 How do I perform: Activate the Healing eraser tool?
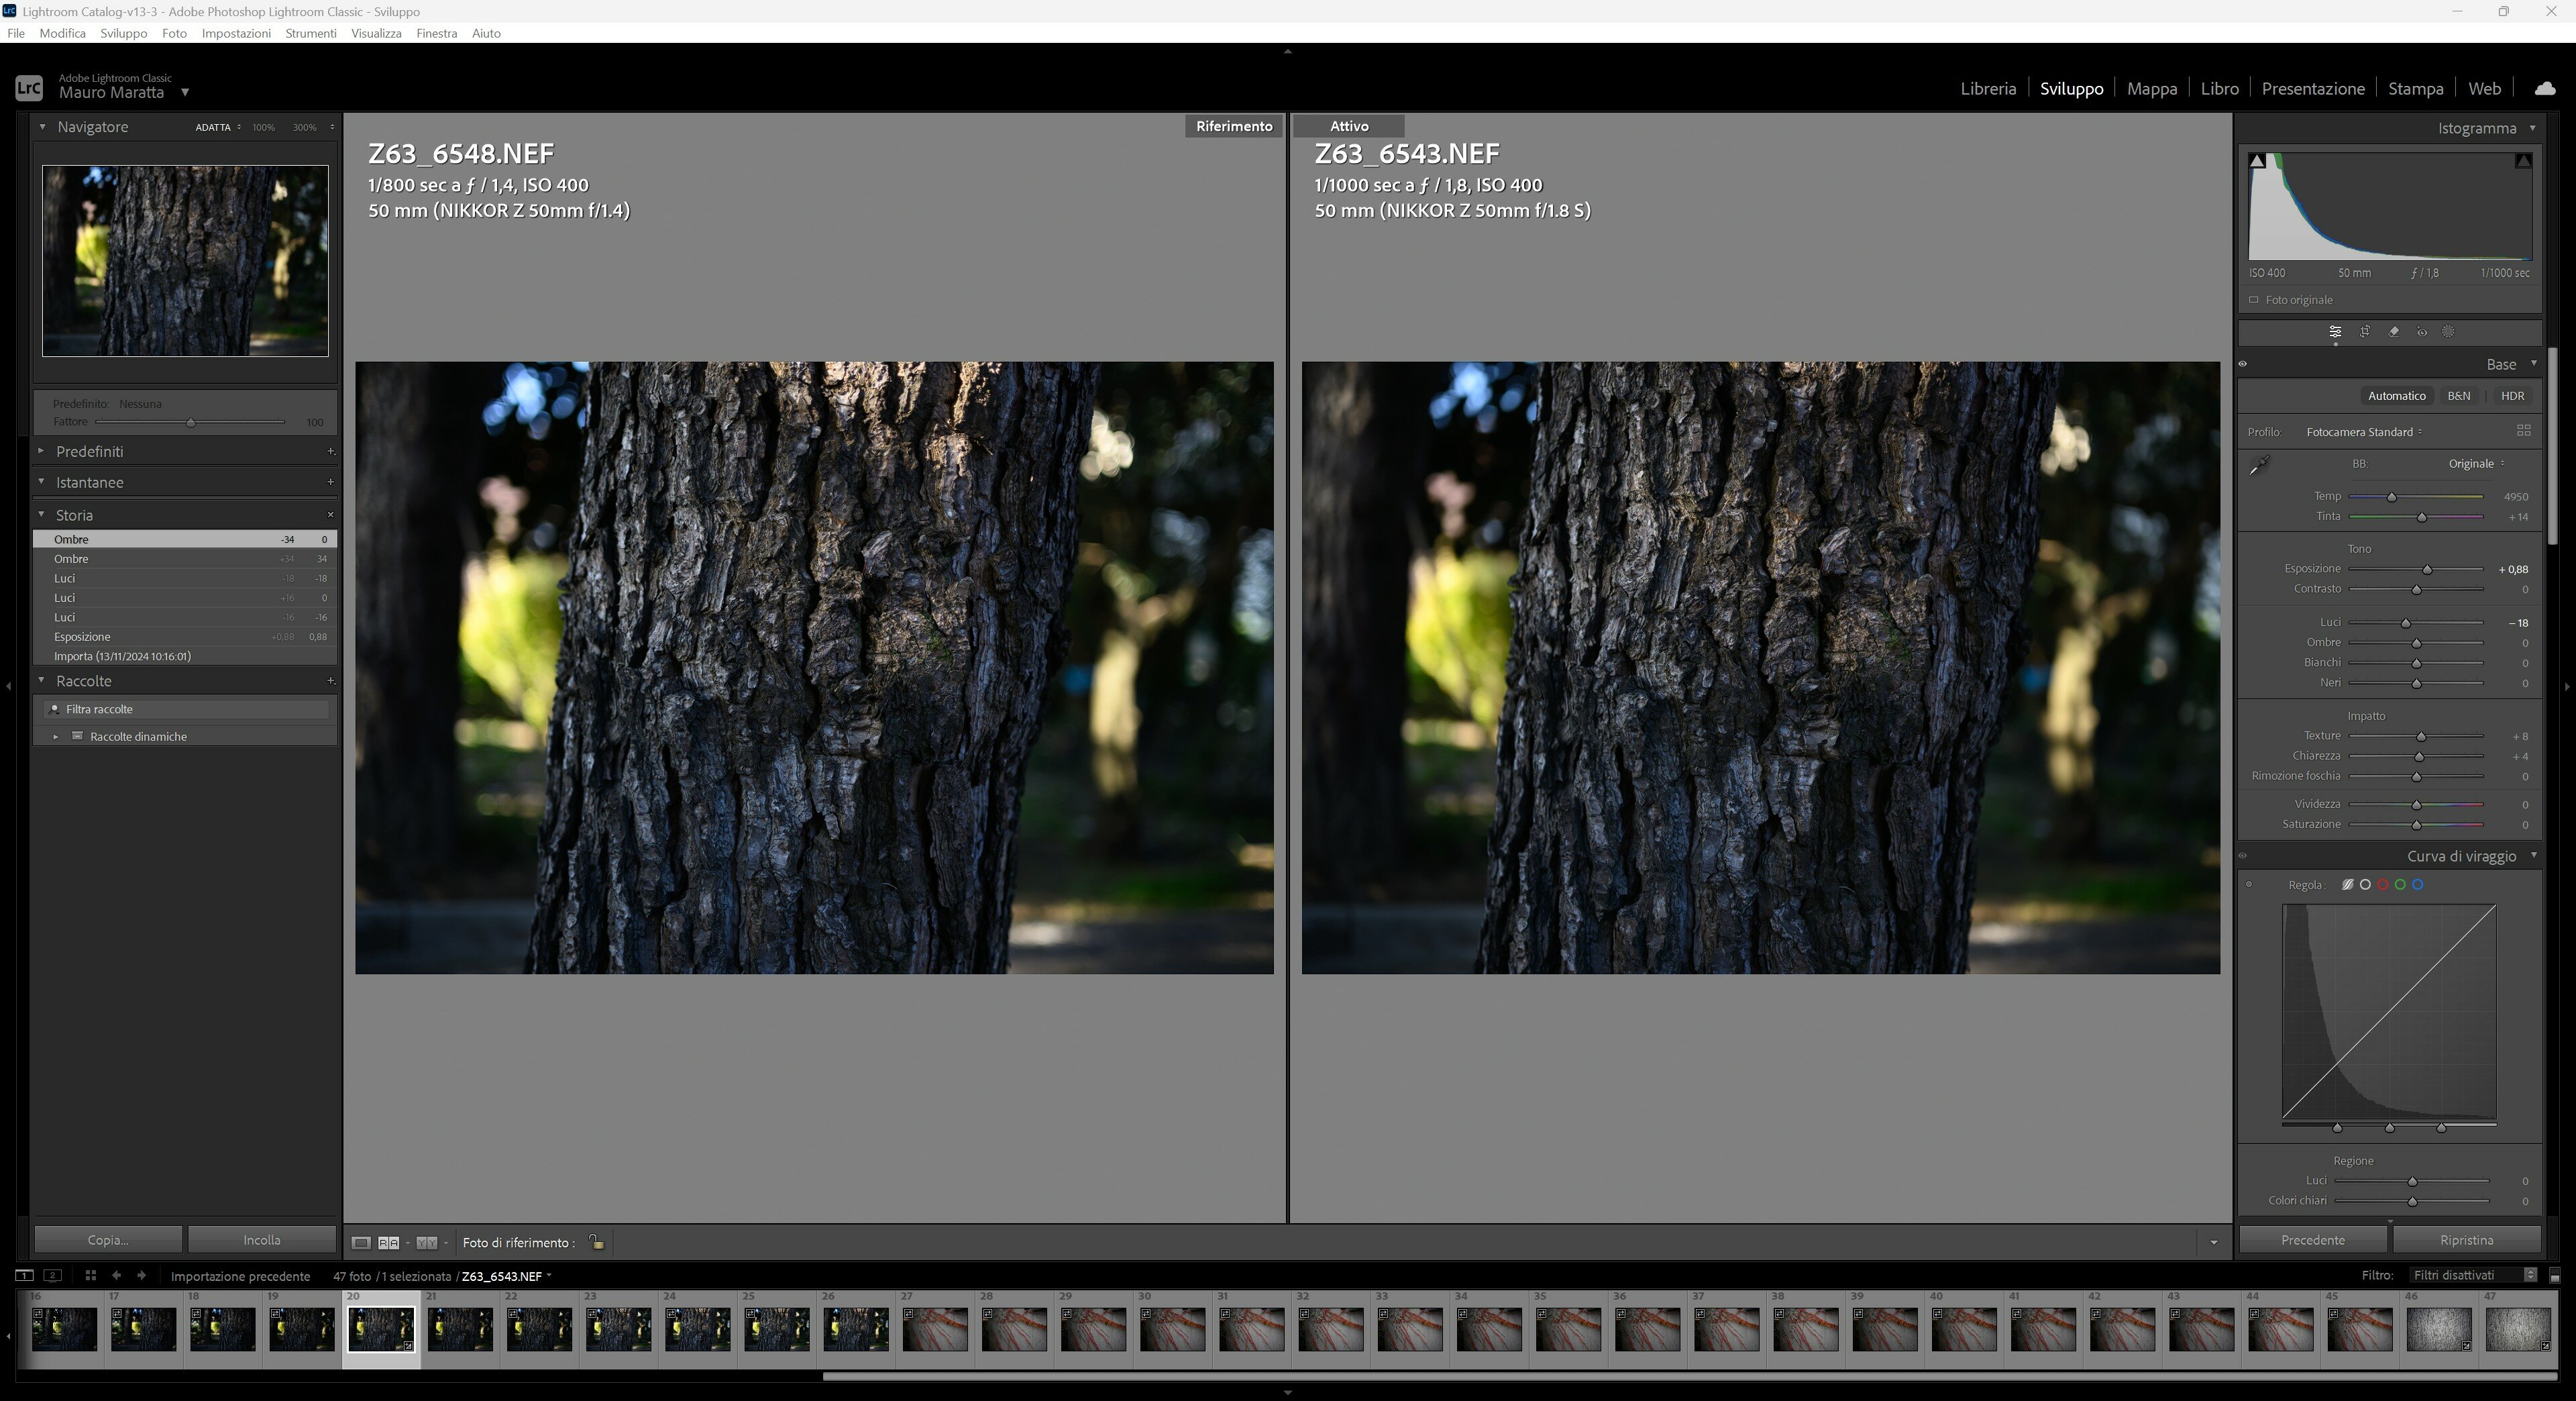[2394, 332]
